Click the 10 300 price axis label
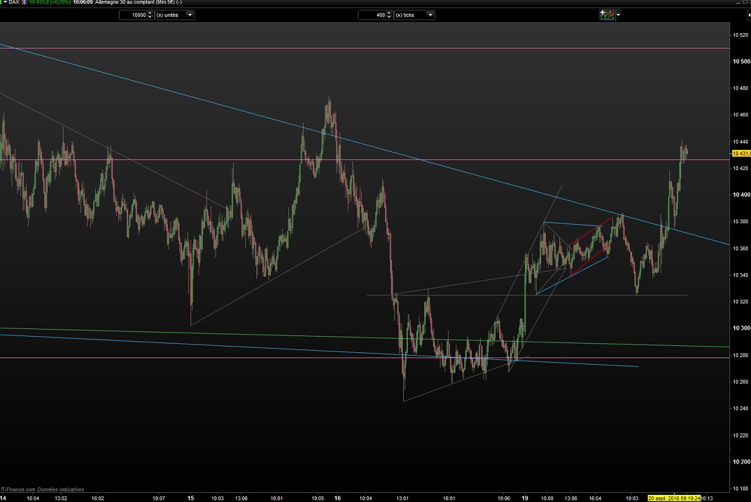The image size is (751, 502). (x=741, y=328)
